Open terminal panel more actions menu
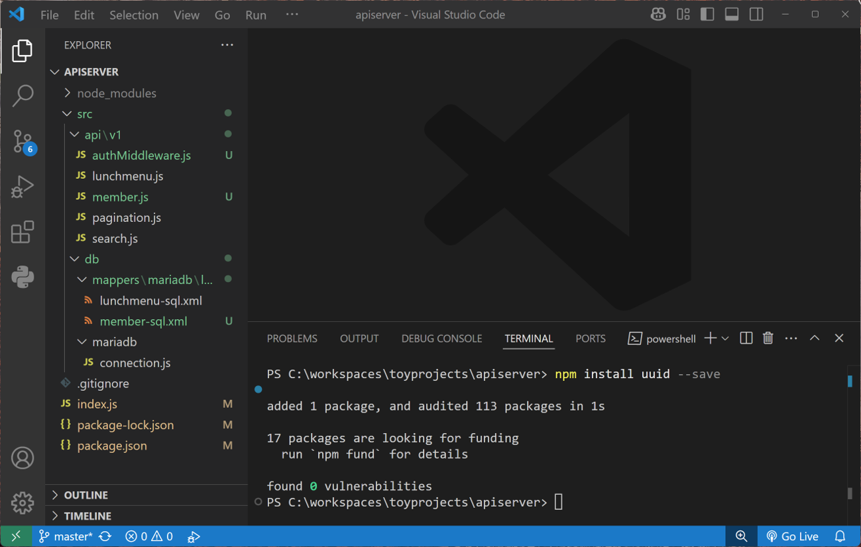This screenshot has width=861, height=547. pyautogui.click(x=791, y=338)
